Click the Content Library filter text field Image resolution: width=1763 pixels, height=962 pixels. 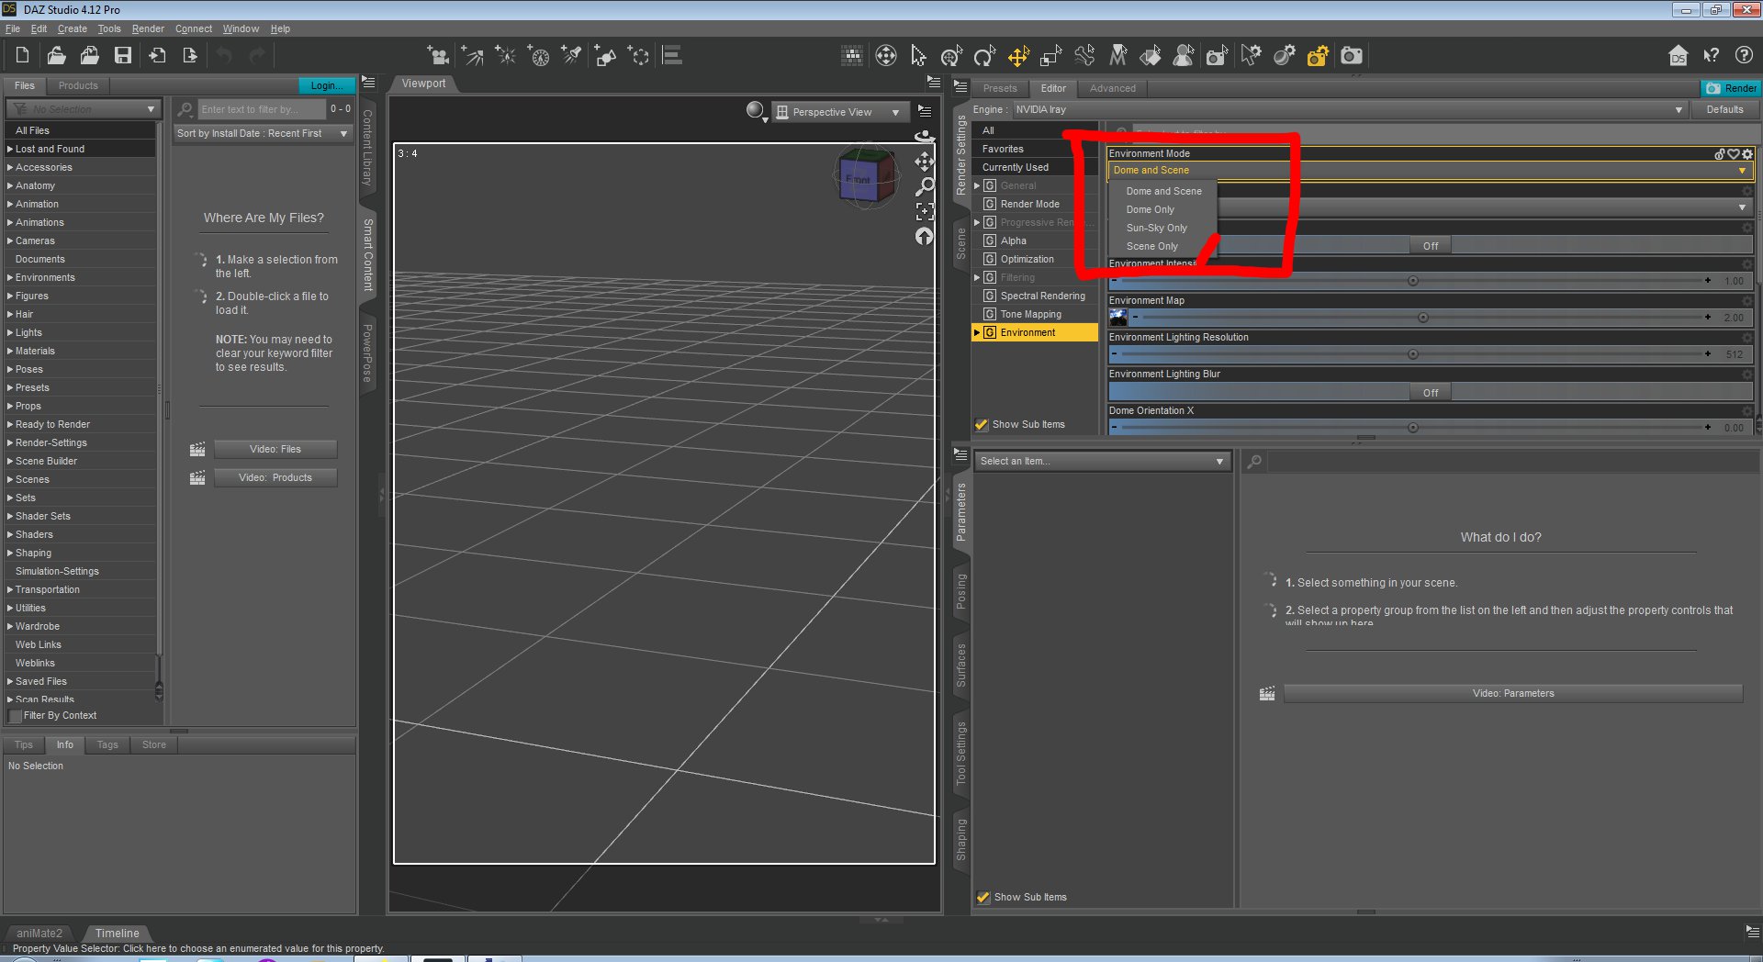tap(263, 110)
